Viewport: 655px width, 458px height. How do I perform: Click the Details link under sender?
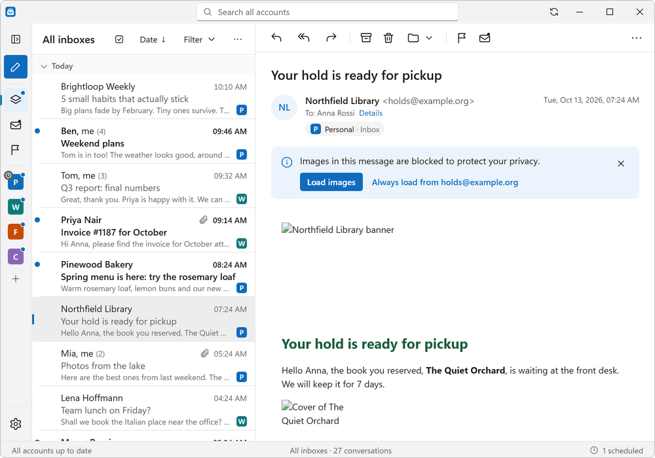(x=371, y=113)
